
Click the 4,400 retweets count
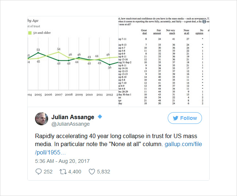tap(75, 172)
